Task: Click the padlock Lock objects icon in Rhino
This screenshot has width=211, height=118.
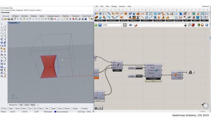Action: pyautogui.click(x=70, y=19)
